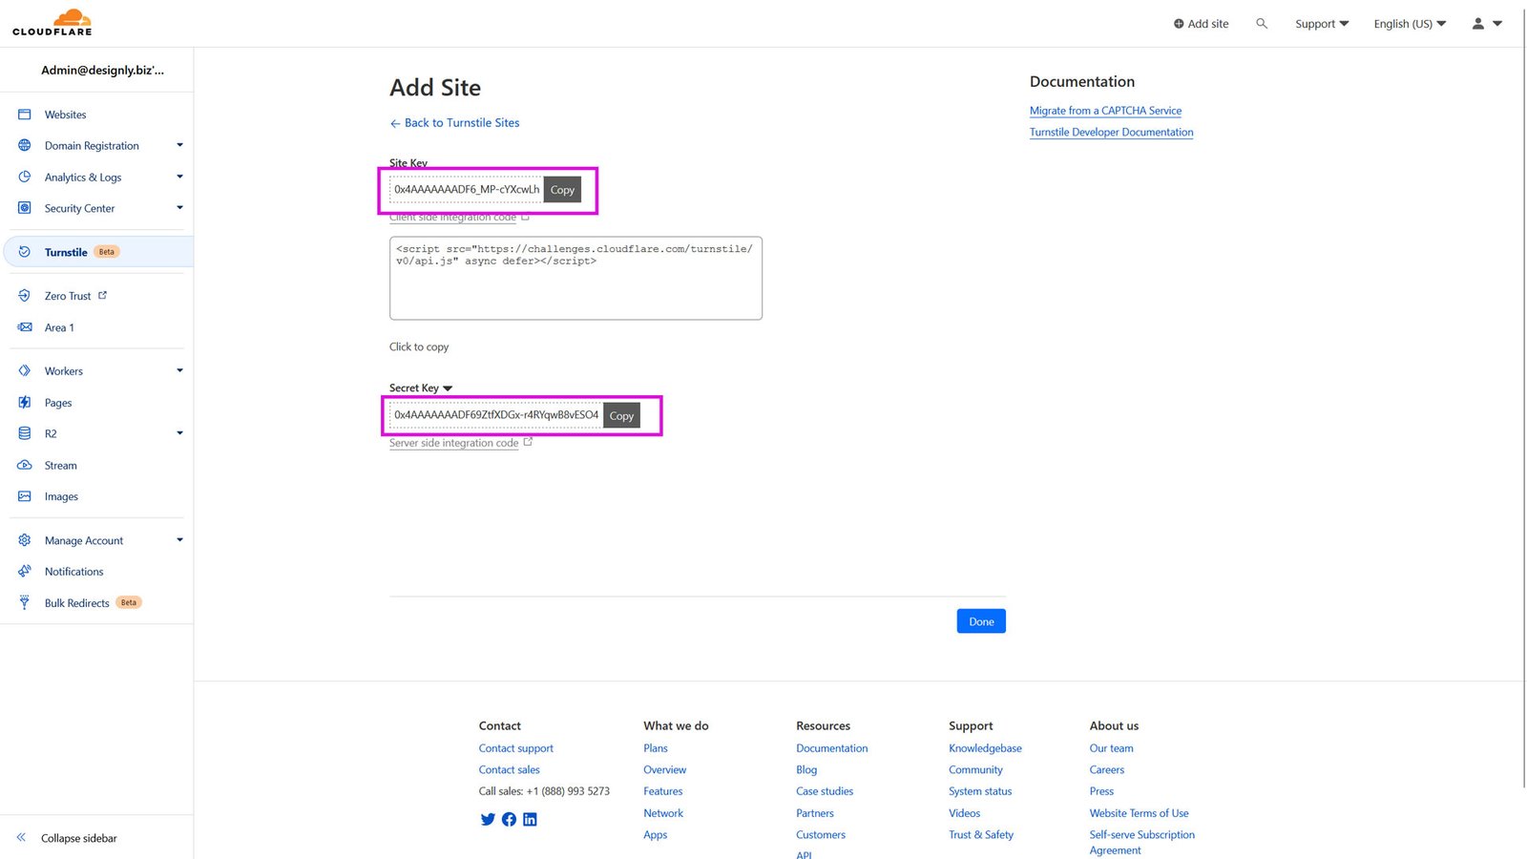The width and height of the screenshot is (1527, 859).
Task: Change language via English (US) dropdown
Action: point(1409,24)
